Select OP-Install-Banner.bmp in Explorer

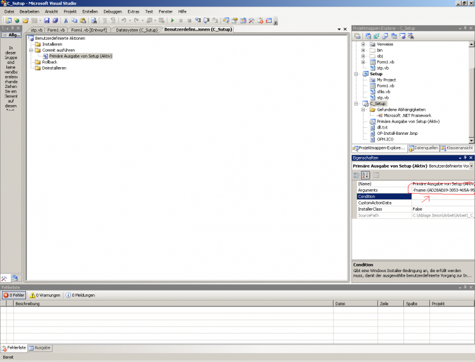pos(397,133)
